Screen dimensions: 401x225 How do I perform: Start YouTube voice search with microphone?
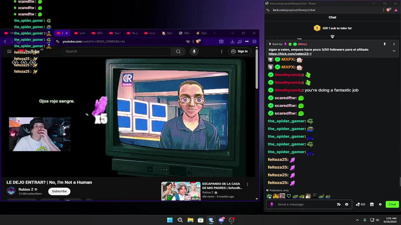[194, 51]
